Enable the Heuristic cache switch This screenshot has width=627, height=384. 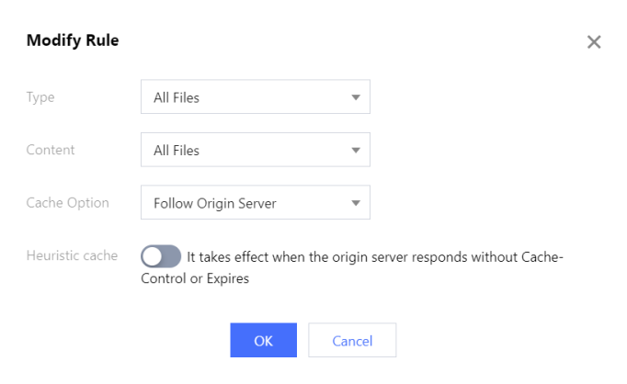(x=161, y=256)
